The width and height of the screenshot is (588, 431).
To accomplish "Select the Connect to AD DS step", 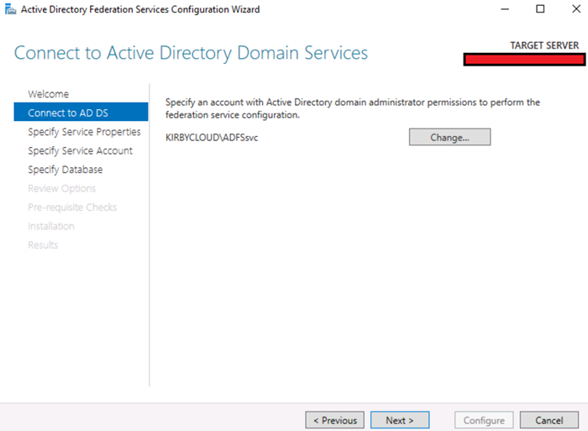I will [81, 112].
